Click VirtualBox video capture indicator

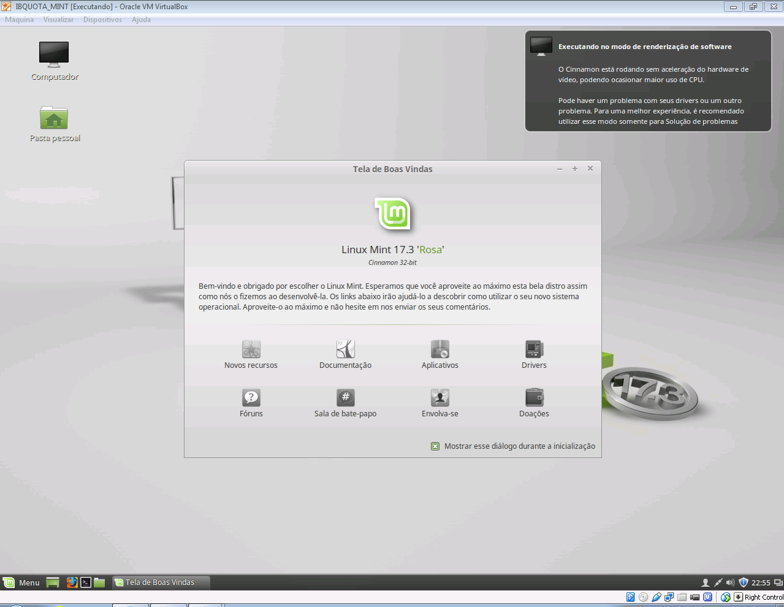695,597
